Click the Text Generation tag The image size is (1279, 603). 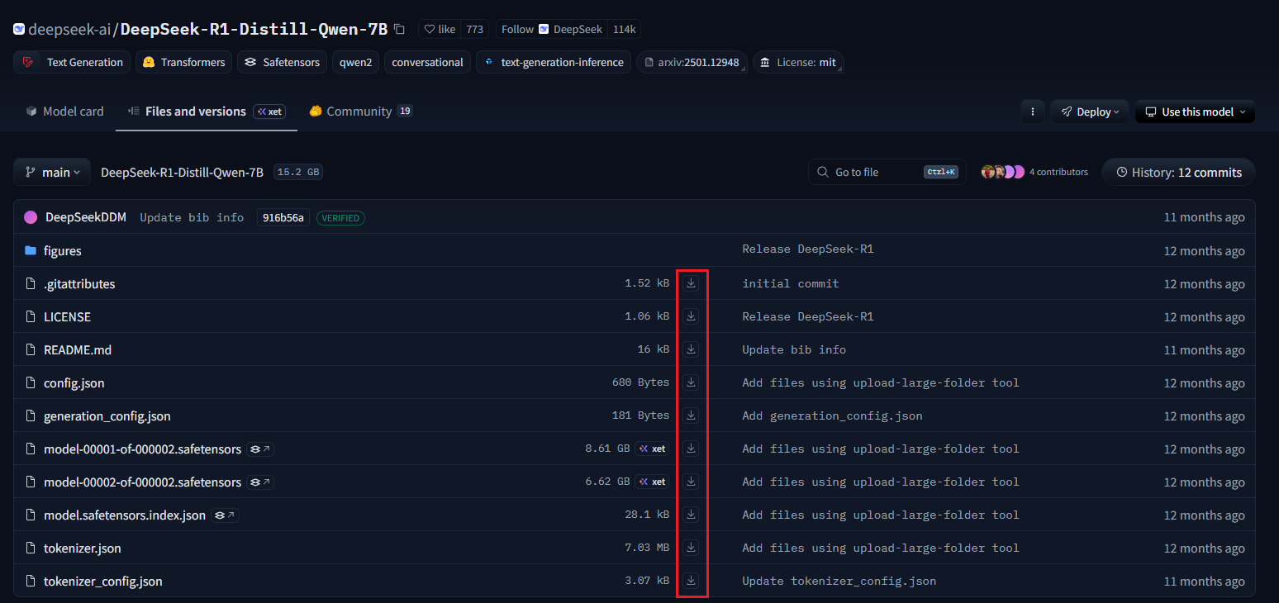pyautogui.click(x=72, y=62)
